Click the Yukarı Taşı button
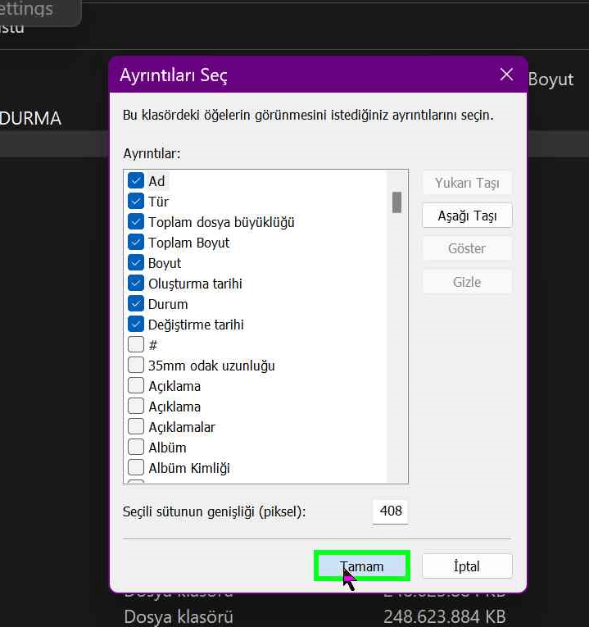The image size is (589, 627). click(467, 183)
